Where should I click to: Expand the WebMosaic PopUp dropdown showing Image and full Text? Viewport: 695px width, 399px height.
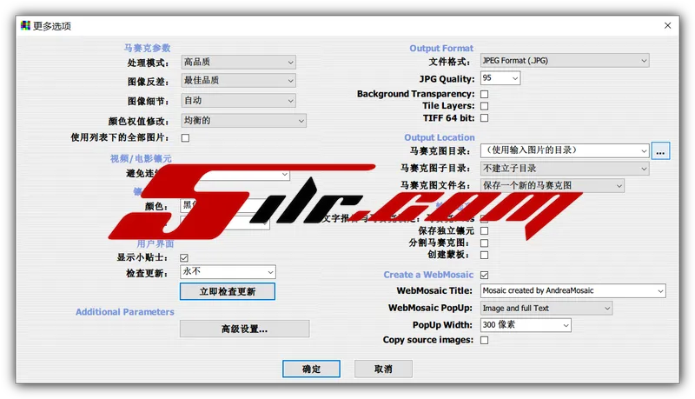tap(546, 308)
